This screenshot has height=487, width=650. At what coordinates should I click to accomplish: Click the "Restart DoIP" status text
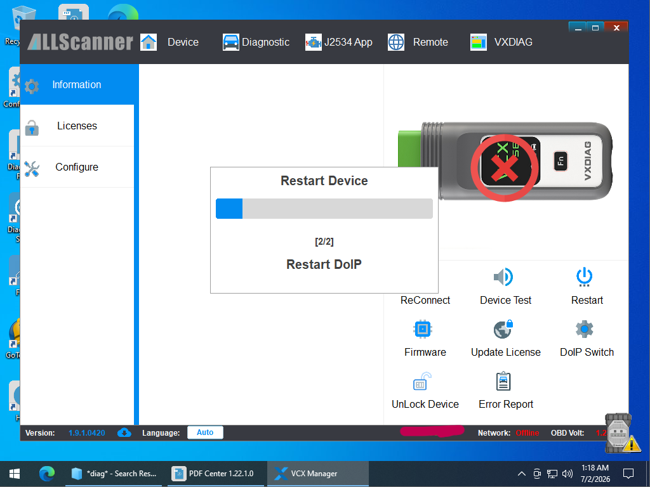pyautogui.click(x=324, y=264)
